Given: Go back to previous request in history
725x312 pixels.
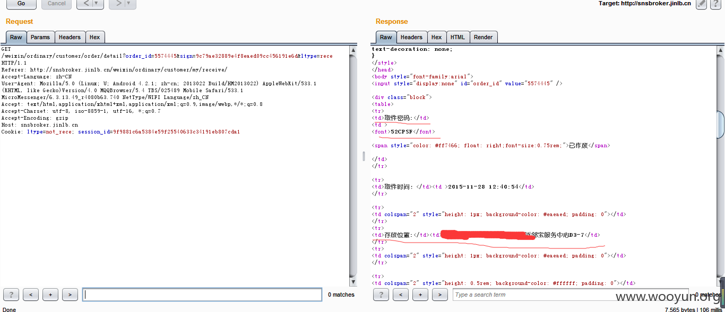Looking at the screenshot, I should tap(85, 4).
